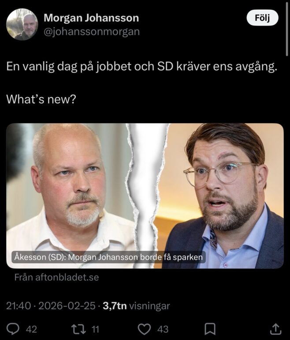Viewport: 290px width, 340px height.
Task: Click the reply count 42
Action: (31, 329)
